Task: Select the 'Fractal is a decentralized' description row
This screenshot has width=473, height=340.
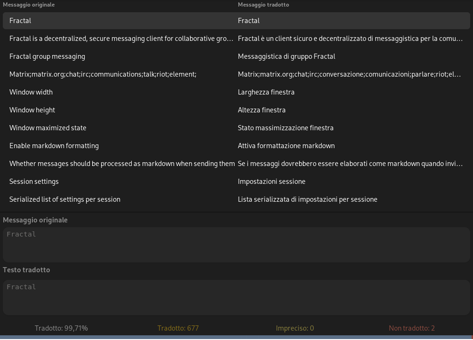Action: tap(121, 39)
